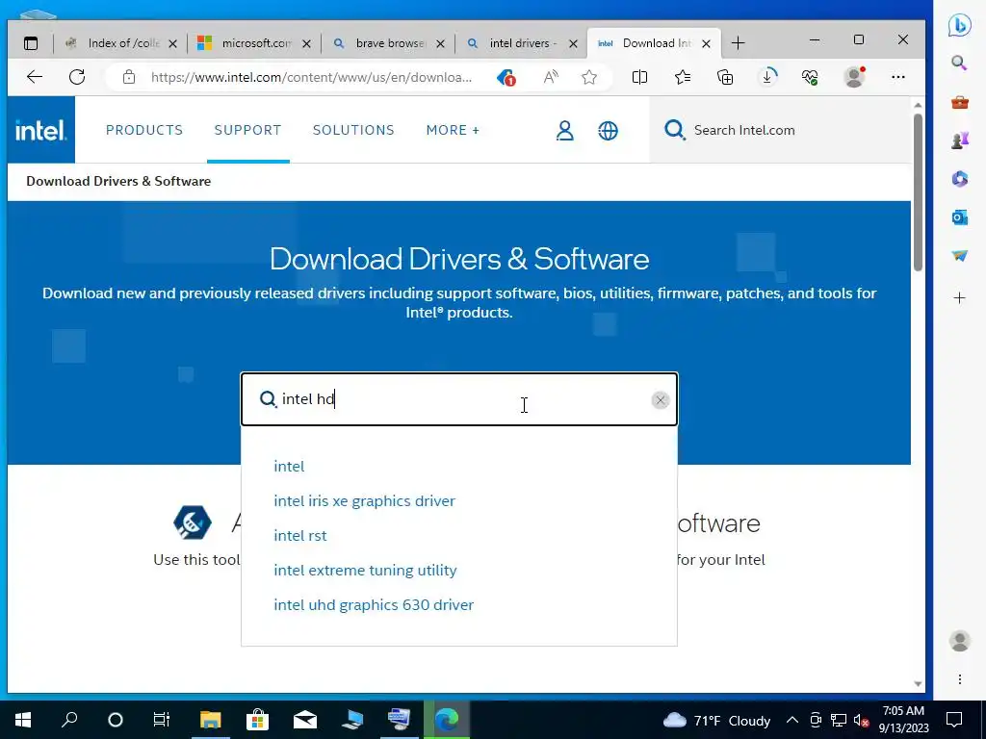Open the tab actions menu
Image resolution: width=986 pixels, height=739 pixels.
click(x=31, y=43)
